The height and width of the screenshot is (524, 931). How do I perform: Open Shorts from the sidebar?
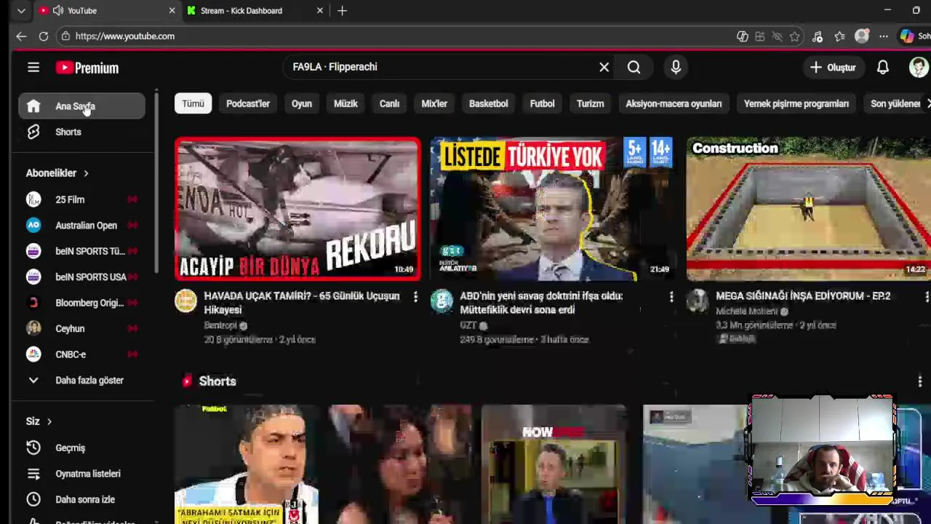[x=81, y=132]
